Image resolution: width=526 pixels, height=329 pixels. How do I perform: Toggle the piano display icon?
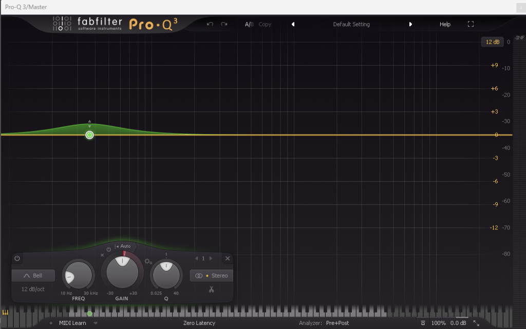(x=5, y=313)
